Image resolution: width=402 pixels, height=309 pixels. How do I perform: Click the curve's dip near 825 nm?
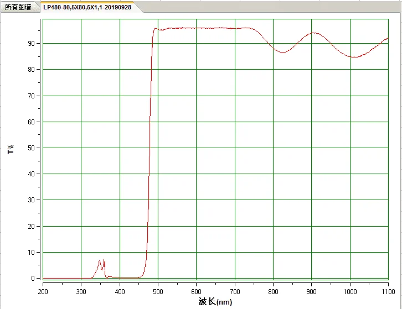(283, 52)
